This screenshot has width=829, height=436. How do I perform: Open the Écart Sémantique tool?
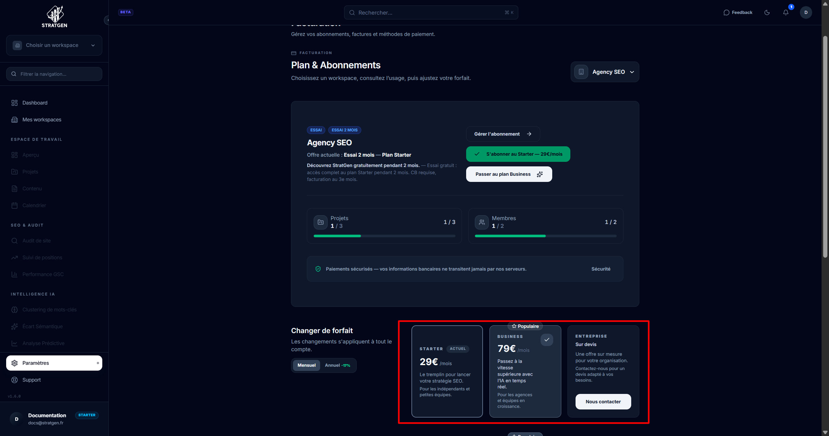point(43,326)
